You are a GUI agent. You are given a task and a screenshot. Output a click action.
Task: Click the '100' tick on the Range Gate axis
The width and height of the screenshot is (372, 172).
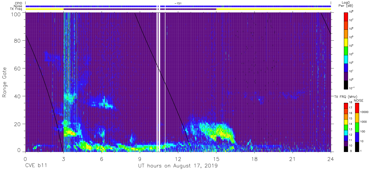pyautogui.click(x=16, y=14)
